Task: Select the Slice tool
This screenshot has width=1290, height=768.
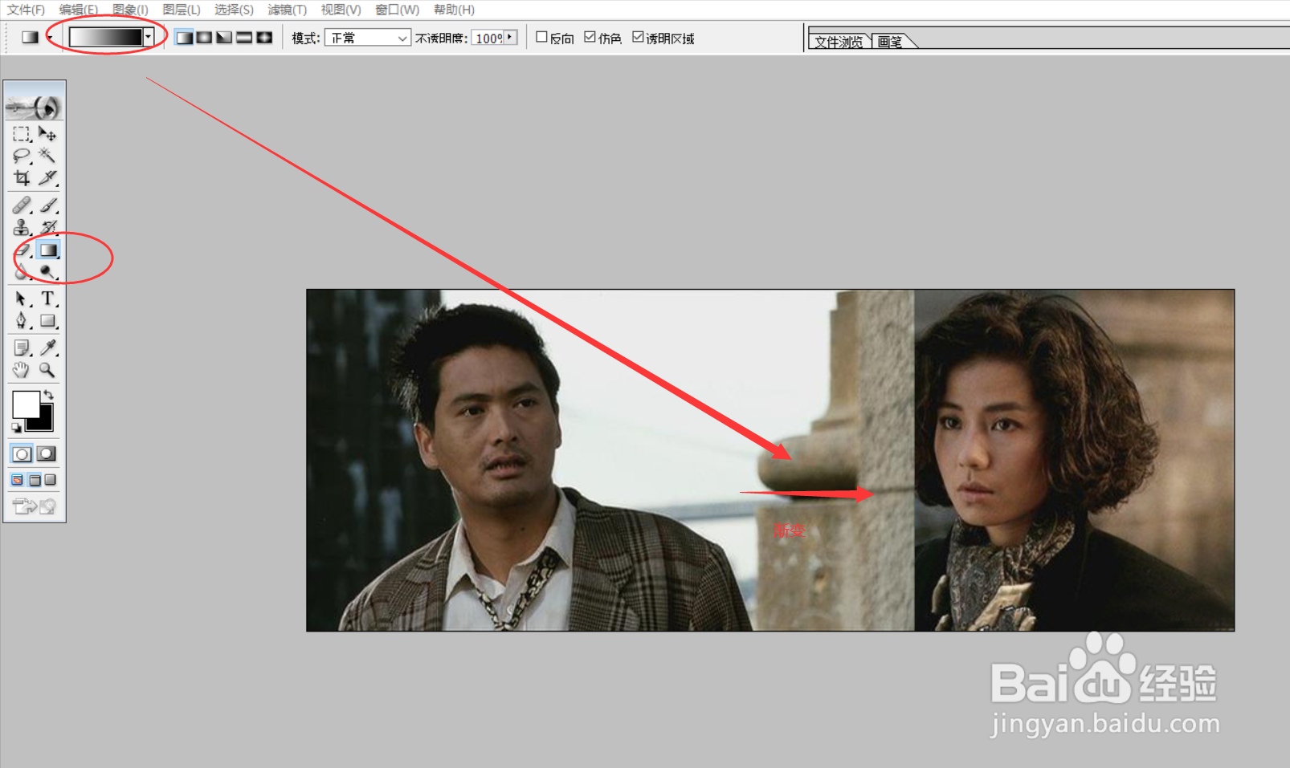Action: tap(47, 177)
